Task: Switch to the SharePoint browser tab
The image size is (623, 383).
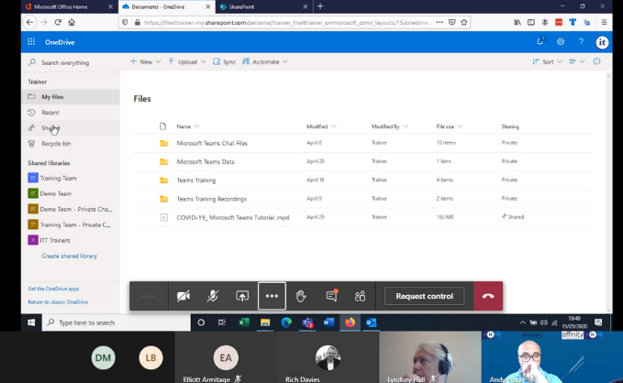Action: click(263, 6)
